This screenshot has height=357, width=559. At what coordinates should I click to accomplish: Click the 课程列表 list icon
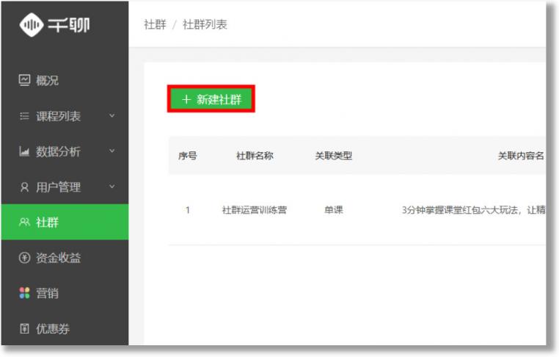(24, 116)
